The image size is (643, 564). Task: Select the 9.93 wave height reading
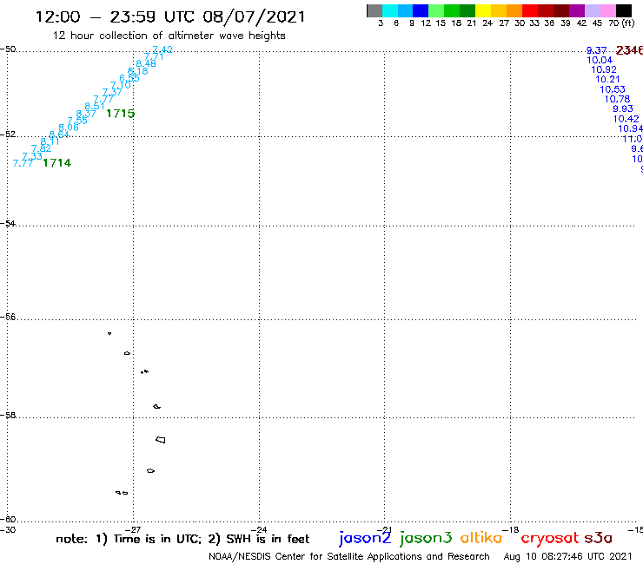click(x=623, y=109)
